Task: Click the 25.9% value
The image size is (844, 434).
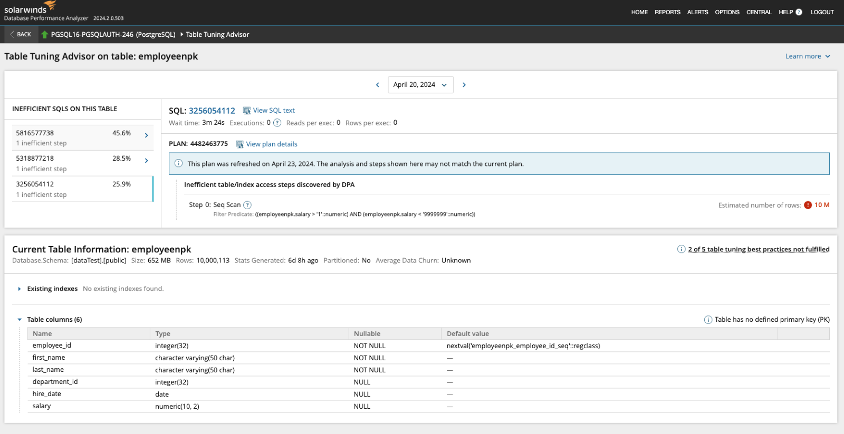Action: tap(121, 184)
